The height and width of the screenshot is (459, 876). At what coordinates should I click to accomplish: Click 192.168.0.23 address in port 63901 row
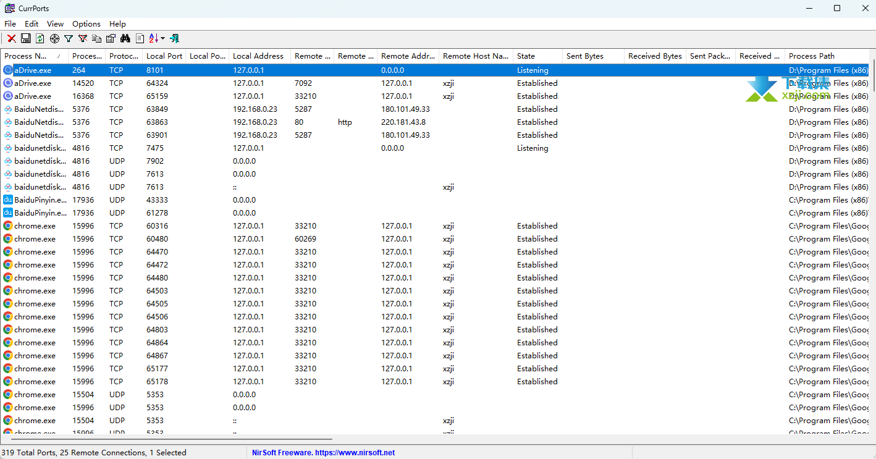pos(255,135)
